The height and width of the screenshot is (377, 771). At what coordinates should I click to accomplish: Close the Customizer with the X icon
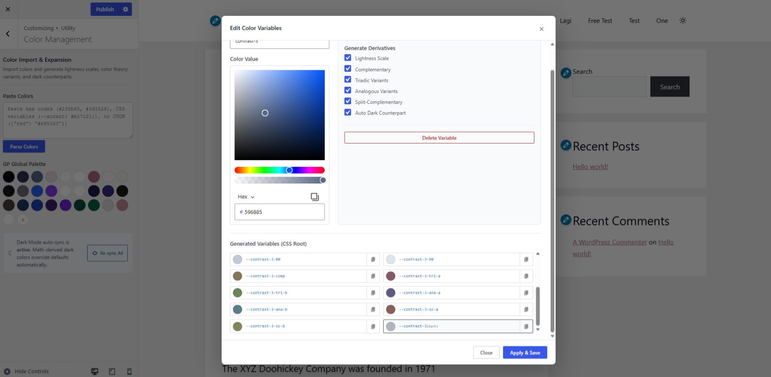[x=8, y=9]
